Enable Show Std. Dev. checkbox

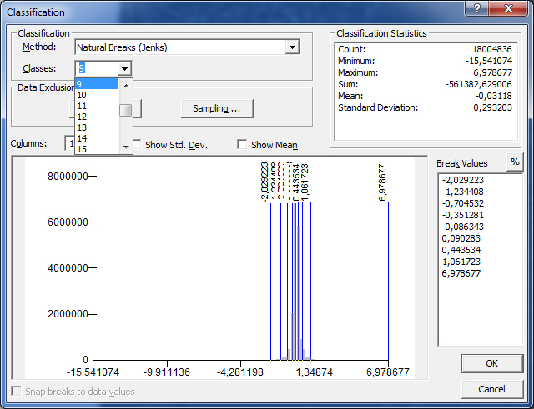click(137, 144)
